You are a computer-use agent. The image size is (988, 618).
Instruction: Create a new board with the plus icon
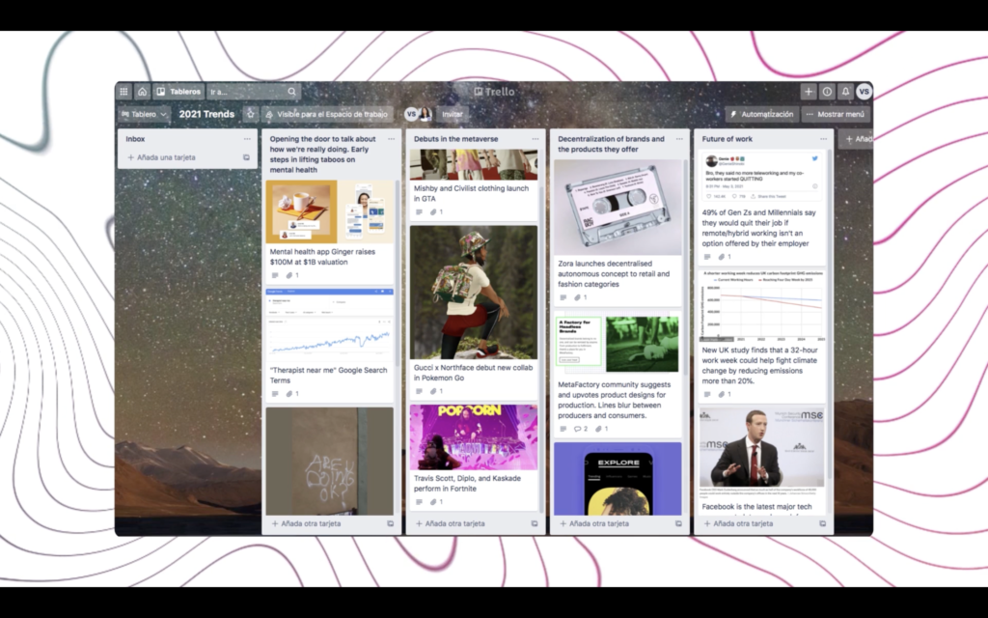point(809,92)
